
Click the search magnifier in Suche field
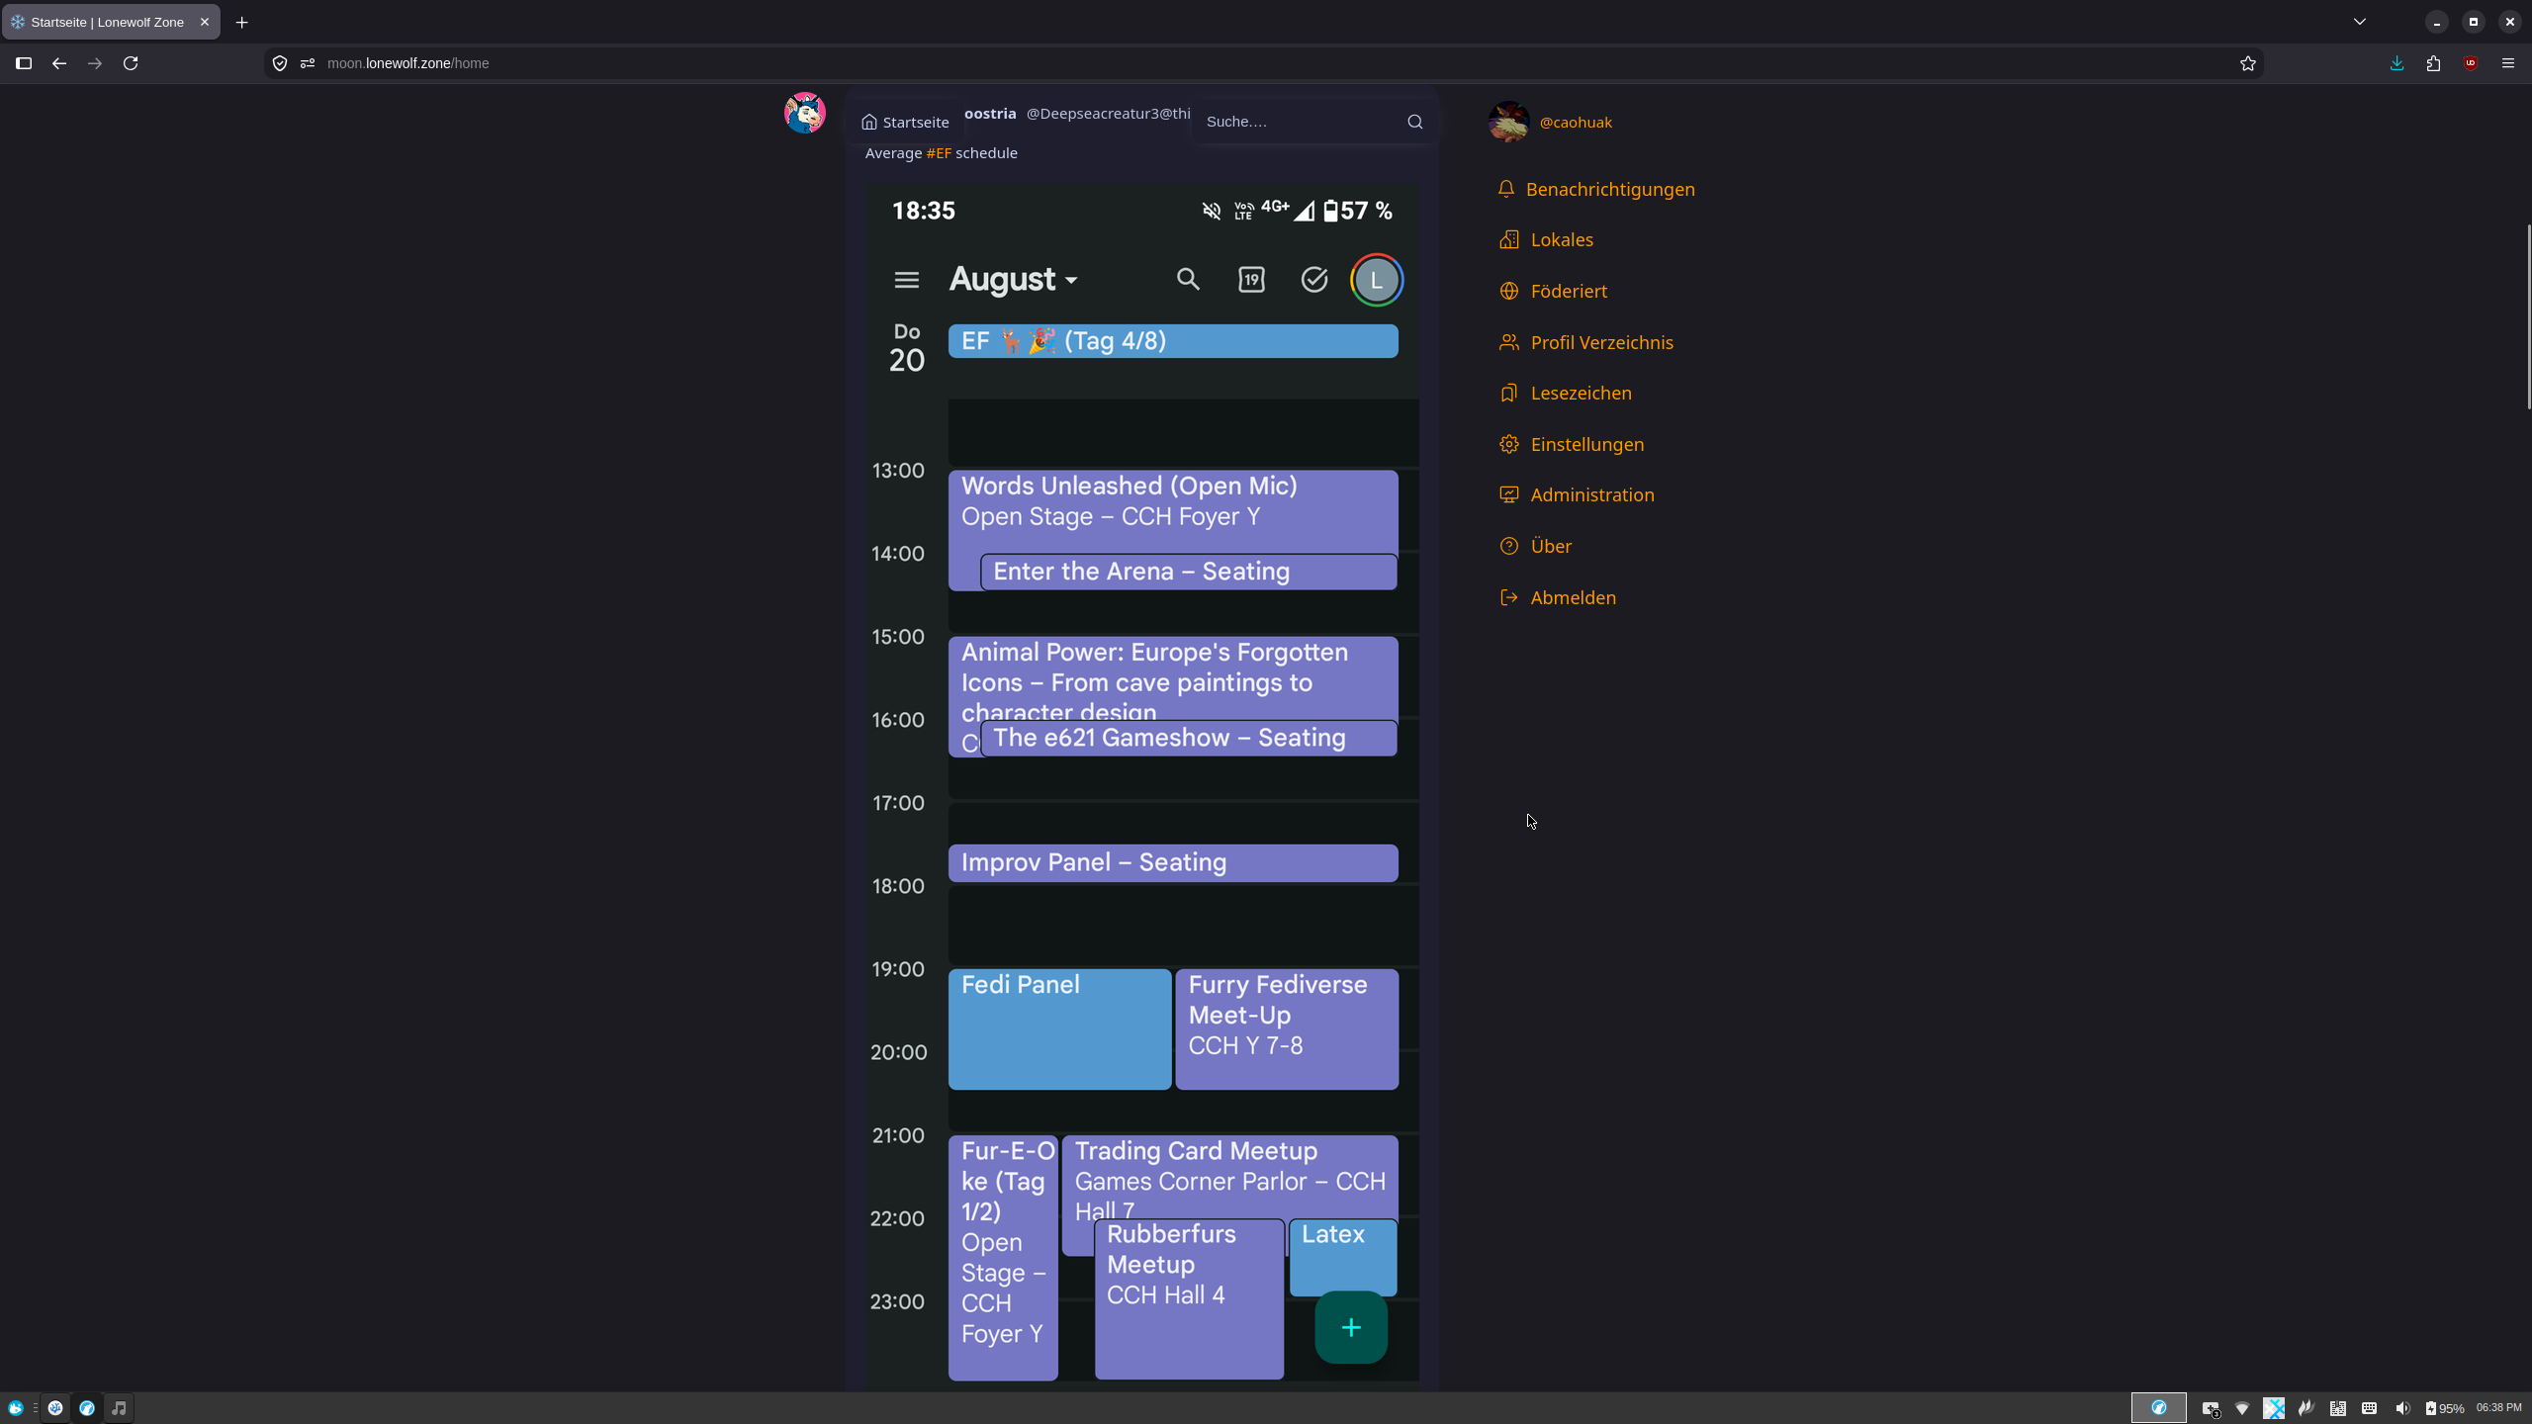[x=1415, y=122]
